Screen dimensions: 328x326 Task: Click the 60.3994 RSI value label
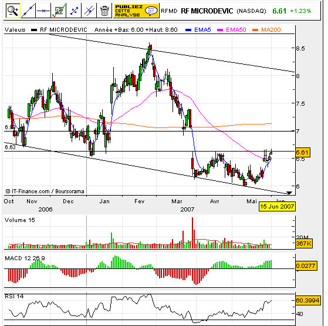pyautogui.click(x=307, y=301)
